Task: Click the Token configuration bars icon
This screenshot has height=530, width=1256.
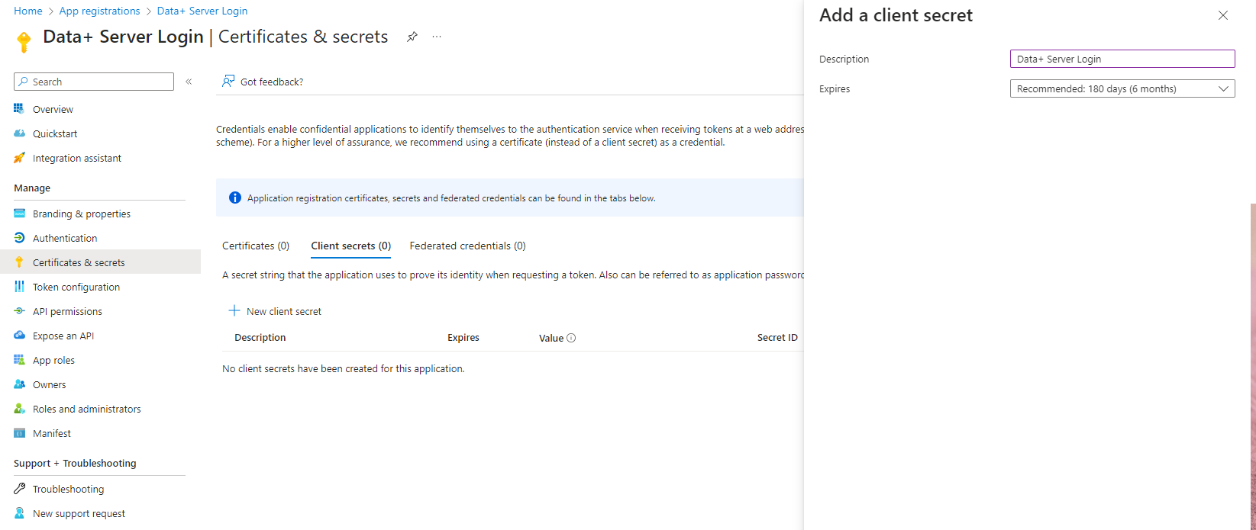Action: 19,287
